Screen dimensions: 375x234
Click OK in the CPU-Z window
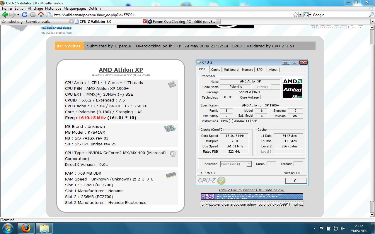(296, 181)
